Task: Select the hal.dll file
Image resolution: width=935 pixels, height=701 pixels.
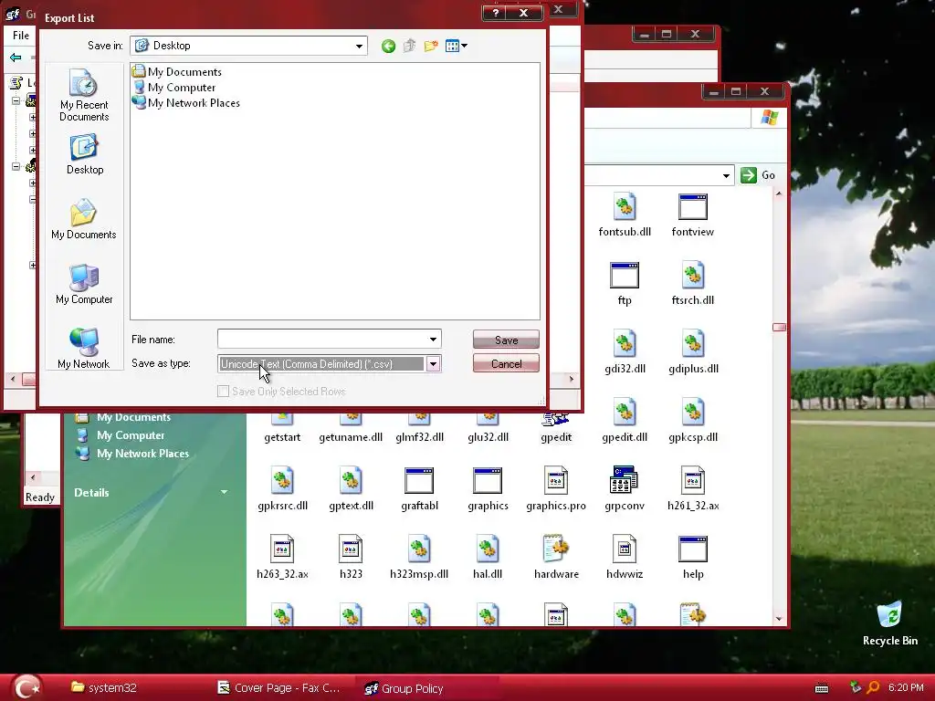Action: [x=488, y=558]
